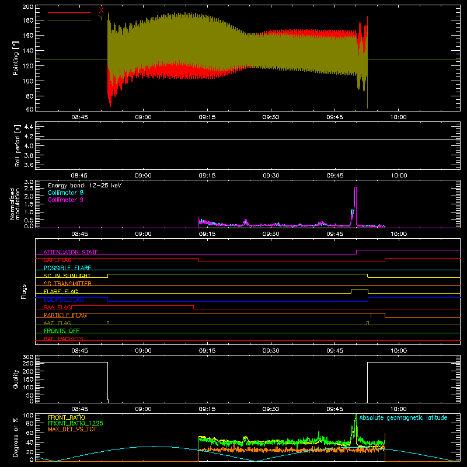This screenshot has width=467, height=467.
Task: Click the 140 tick on the Pointing axis
Action: [x=28, y=51]
